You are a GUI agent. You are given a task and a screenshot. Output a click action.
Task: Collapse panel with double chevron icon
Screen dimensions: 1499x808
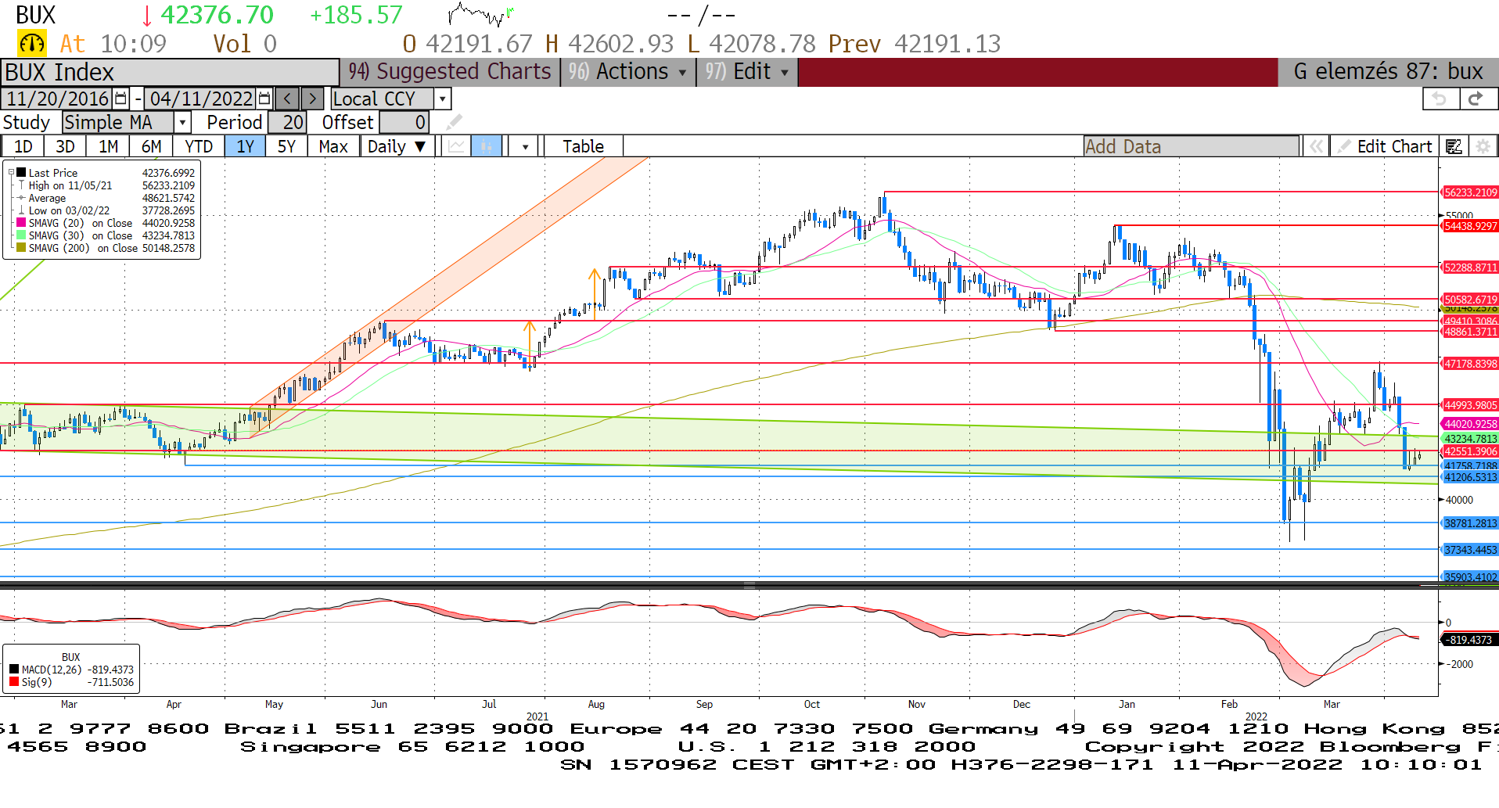point(1317,146)
